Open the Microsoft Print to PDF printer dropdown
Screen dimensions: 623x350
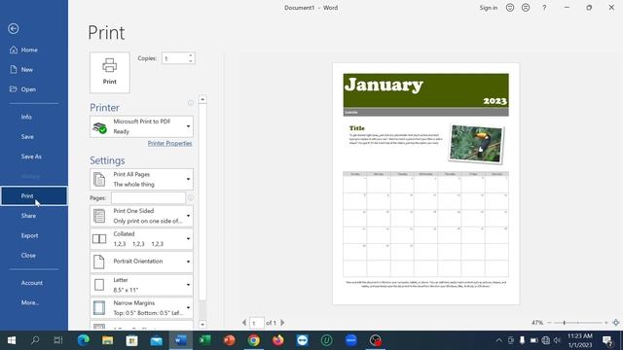coord(141,126)
